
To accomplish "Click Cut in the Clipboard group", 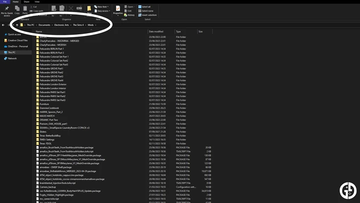I will click(33, 7).
